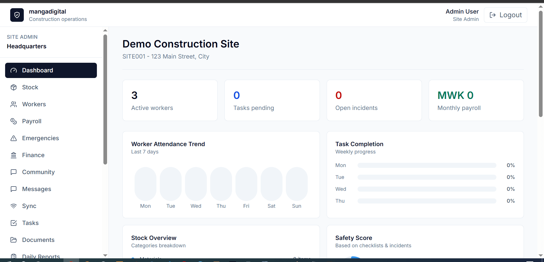
Task: Open the Emergencies section
Action: click(51, 138)
